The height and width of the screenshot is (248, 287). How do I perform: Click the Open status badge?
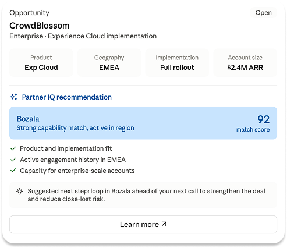pos(263,13)
